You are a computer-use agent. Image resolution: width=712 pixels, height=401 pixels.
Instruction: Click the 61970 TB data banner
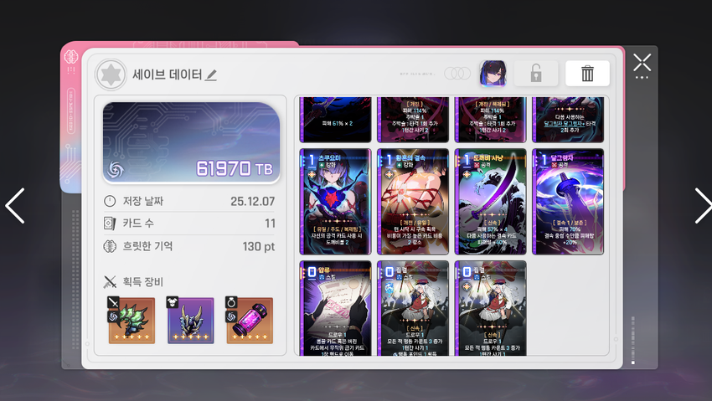tap(191, 143)
